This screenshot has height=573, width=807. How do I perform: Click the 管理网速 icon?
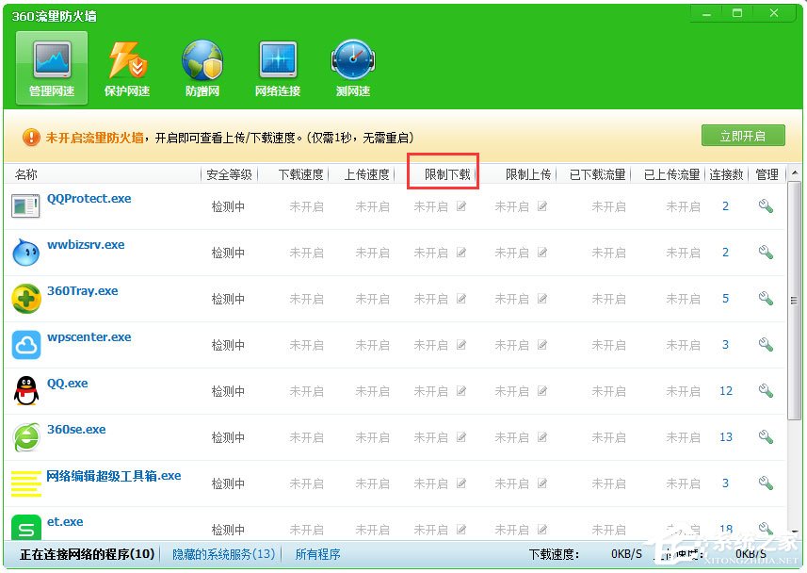click(x=51, y=66)
